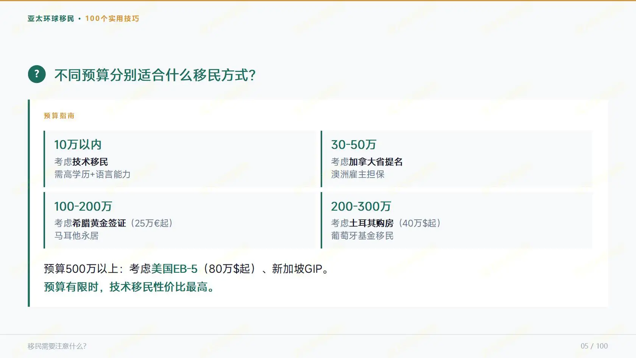Click the 马耳他永居 line
Screen dimensions: 636x358
pyautogui.click(x=76, y=236)
